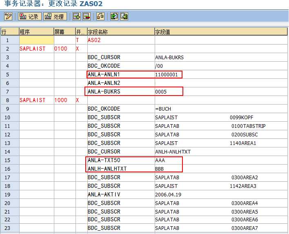Select the 字段值 column header
Image resolution: width=289 pixels, height=234 pixels.
click(x=221, y=32)
